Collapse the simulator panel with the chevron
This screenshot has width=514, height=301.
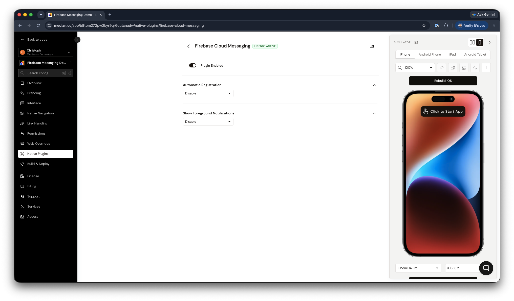489,42
